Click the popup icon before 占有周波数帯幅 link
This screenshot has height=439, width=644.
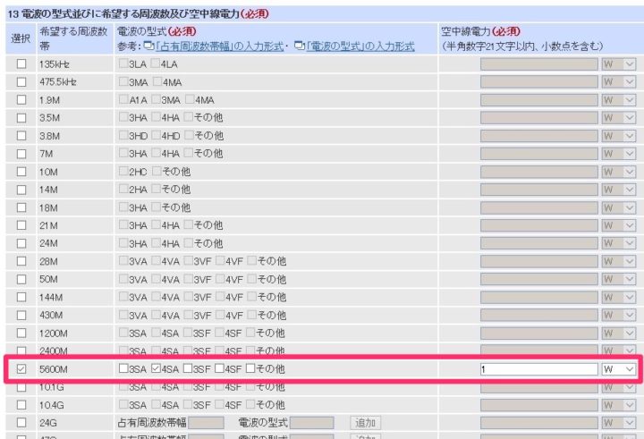pyautogui.click(x=148, y=46)
